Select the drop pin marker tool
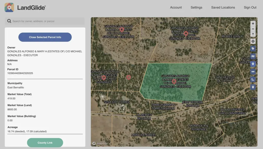The width and height of the screenshot is (263, 149). point(253,64)
